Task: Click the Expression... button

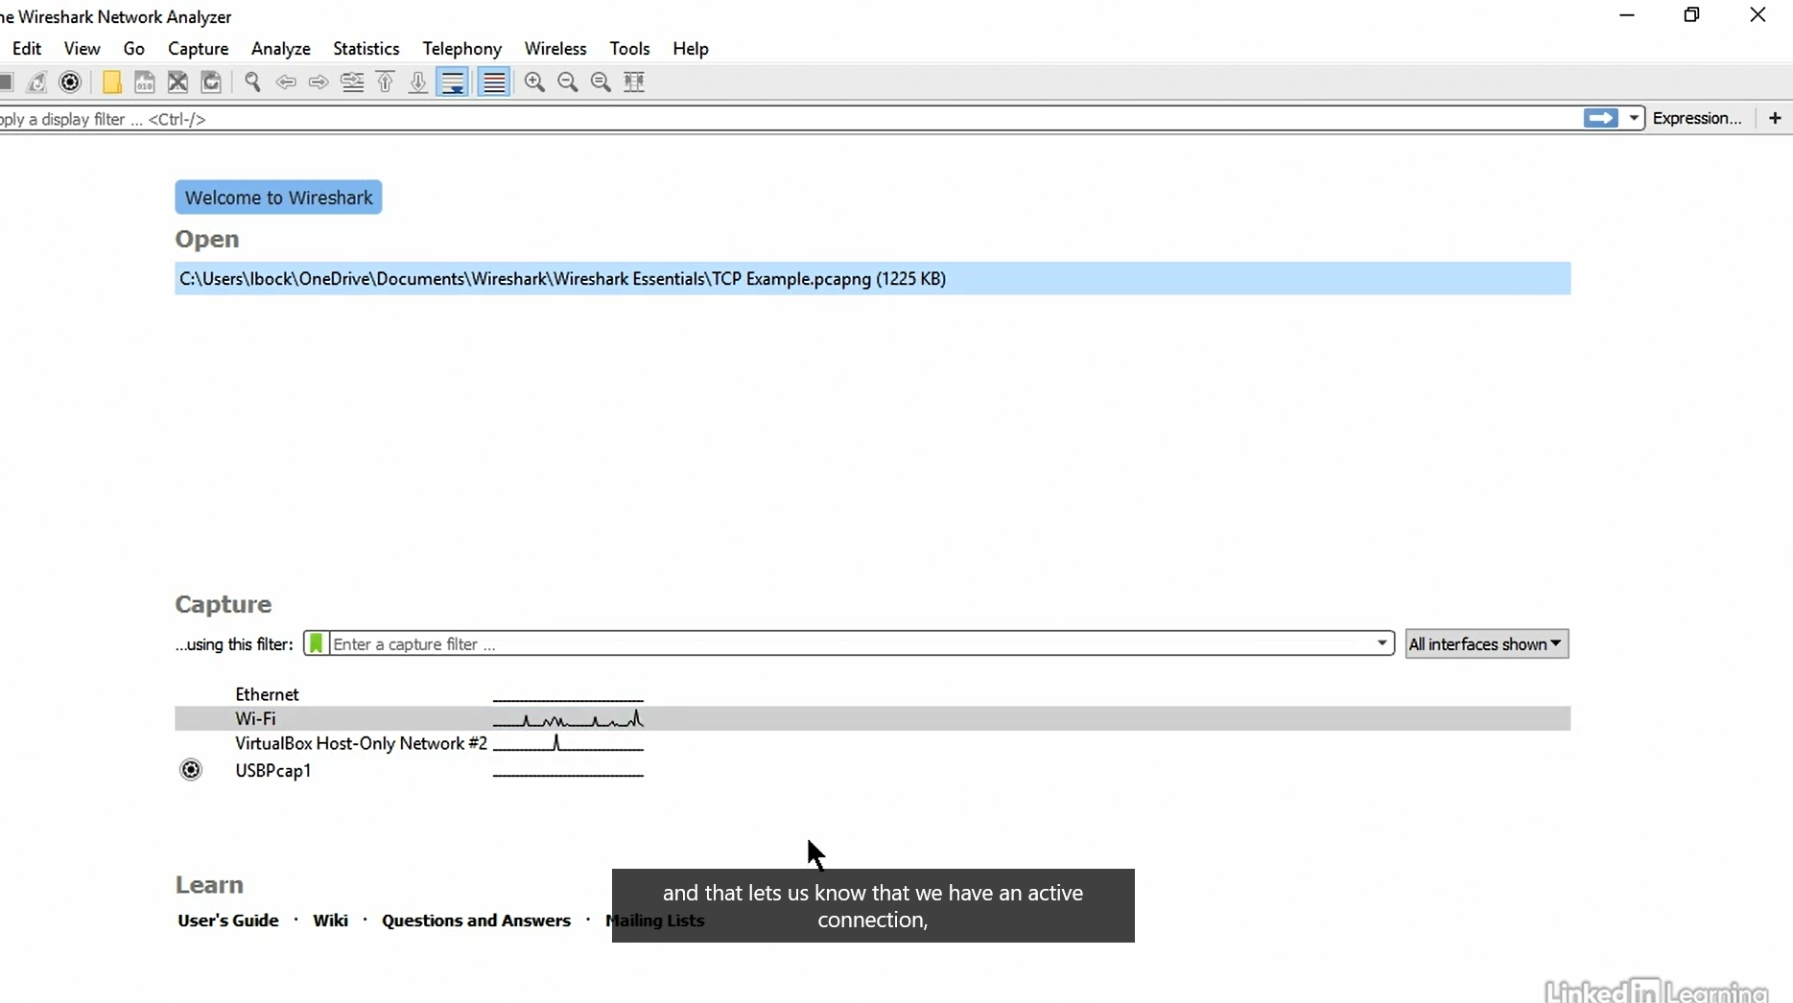Action: 1697,118
